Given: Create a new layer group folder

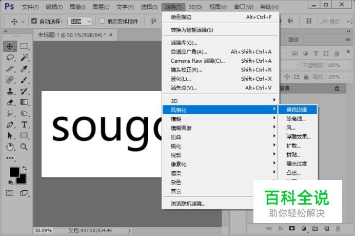Looking at the screenshot, I should point(315,228).
